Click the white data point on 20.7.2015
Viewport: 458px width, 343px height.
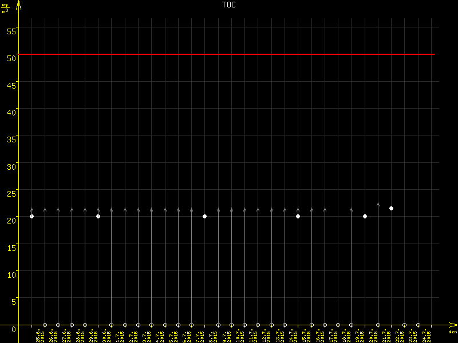coord(365,216)
